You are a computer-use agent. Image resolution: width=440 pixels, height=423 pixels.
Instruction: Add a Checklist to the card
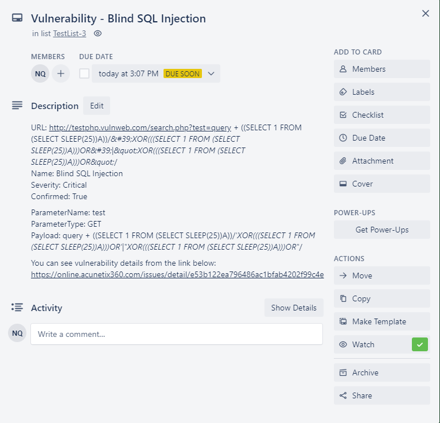point(381,115)
